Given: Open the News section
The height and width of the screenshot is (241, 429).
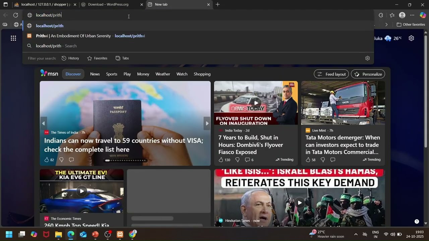Looking at the screenshot, I should click(95, 74).
